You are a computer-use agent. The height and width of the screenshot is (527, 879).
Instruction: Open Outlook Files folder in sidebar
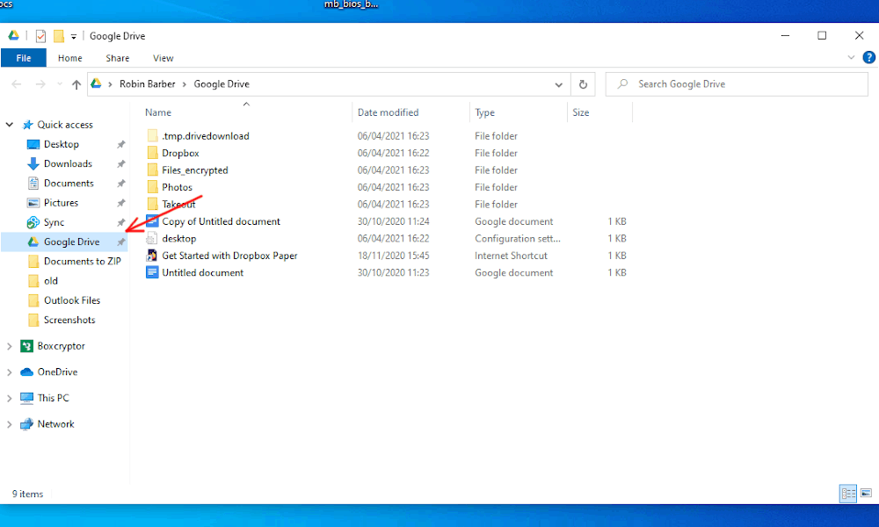click(72, 300)
